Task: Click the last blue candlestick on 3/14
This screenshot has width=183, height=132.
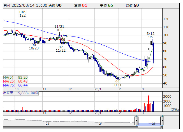Action: click(153, 52)
